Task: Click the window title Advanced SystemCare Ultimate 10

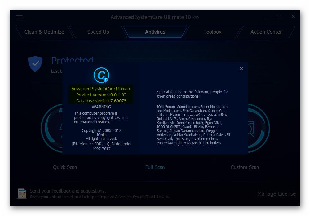Action: [155, 17]
